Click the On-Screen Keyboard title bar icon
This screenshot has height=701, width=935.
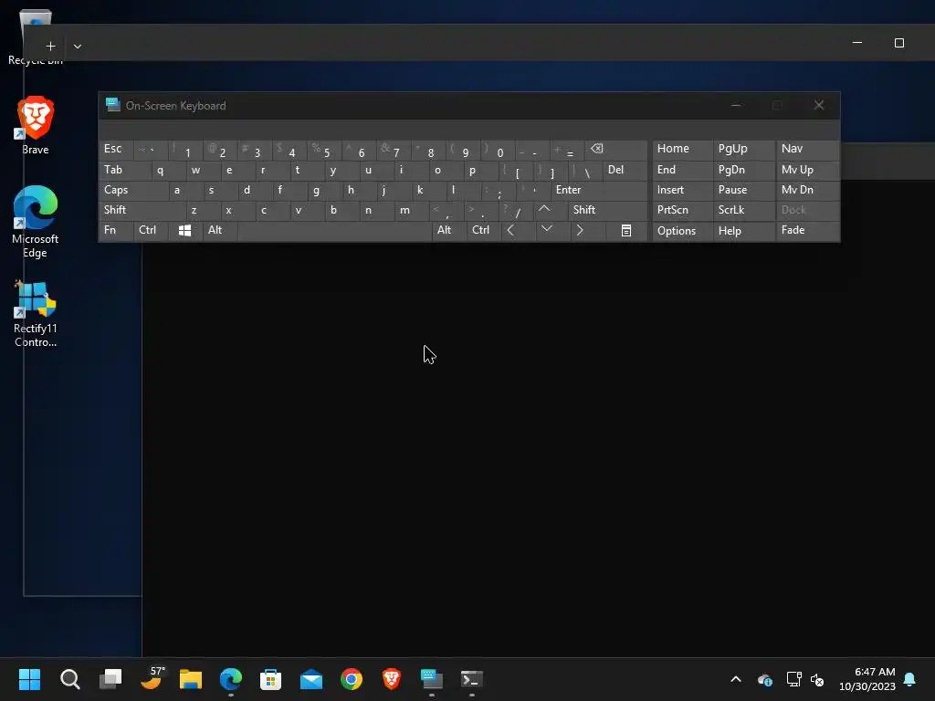[x=112, y=105]
